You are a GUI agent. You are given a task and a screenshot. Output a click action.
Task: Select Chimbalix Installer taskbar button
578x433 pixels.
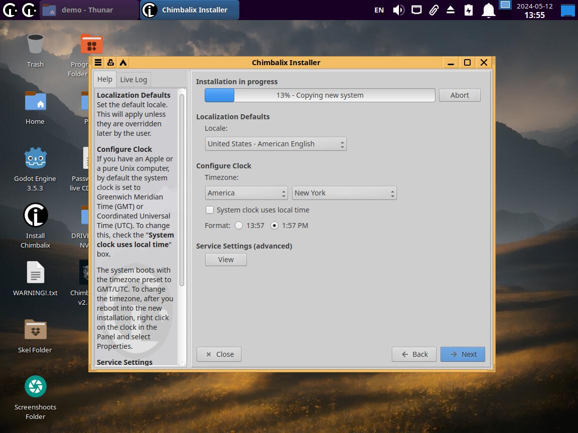pos(190,10)
